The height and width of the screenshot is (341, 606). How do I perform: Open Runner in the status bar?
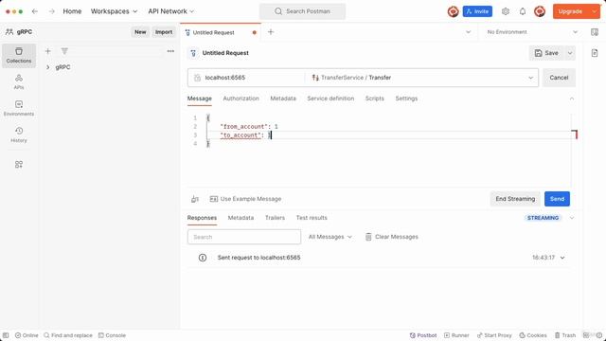point(456,335)
